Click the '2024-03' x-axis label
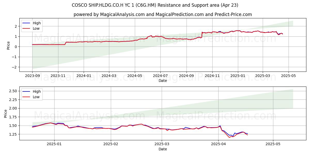Screen dimensions: 310x155 click(x=109, y=76)
